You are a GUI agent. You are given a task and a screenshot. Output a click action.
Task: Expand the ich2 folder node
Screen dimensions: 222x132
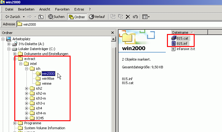pyautogui.click(x=27, y=88)
